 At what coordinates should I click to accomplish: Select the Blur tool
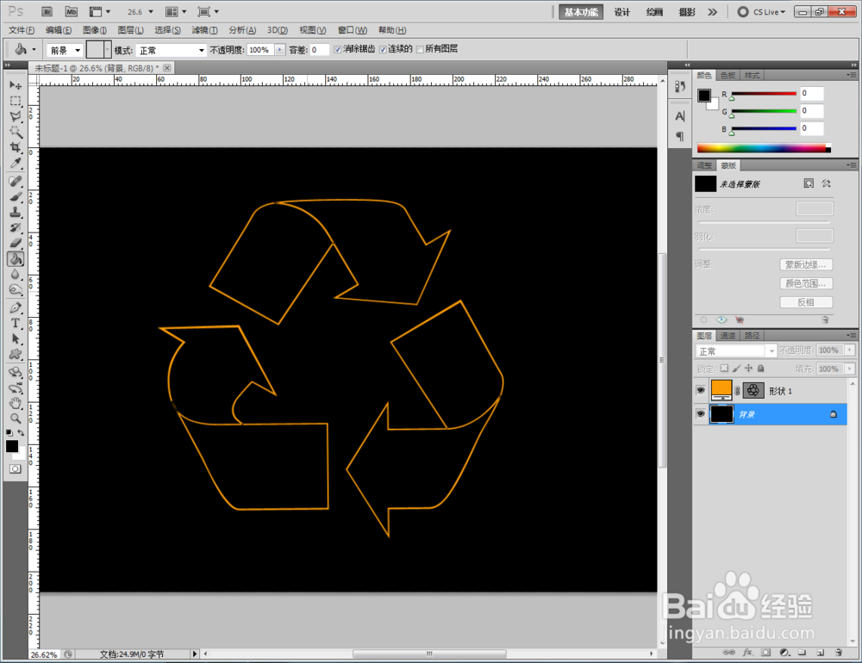point(16,274)
